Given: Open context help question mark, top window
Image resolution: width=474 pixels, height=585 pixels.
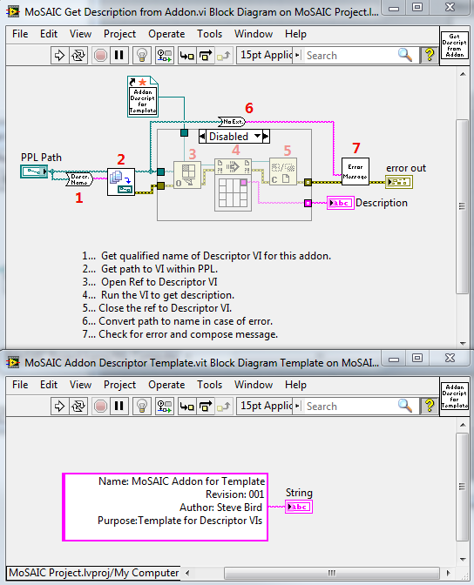Looking at the screenshot, I should point(430,55).
